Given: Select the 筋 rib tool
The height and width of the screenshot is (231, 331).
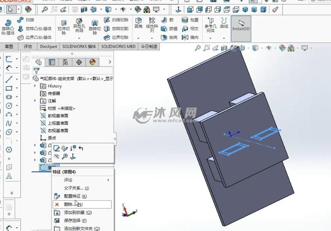Looking at the screenshot, I should pyautogui.click(x=167, y=20).
